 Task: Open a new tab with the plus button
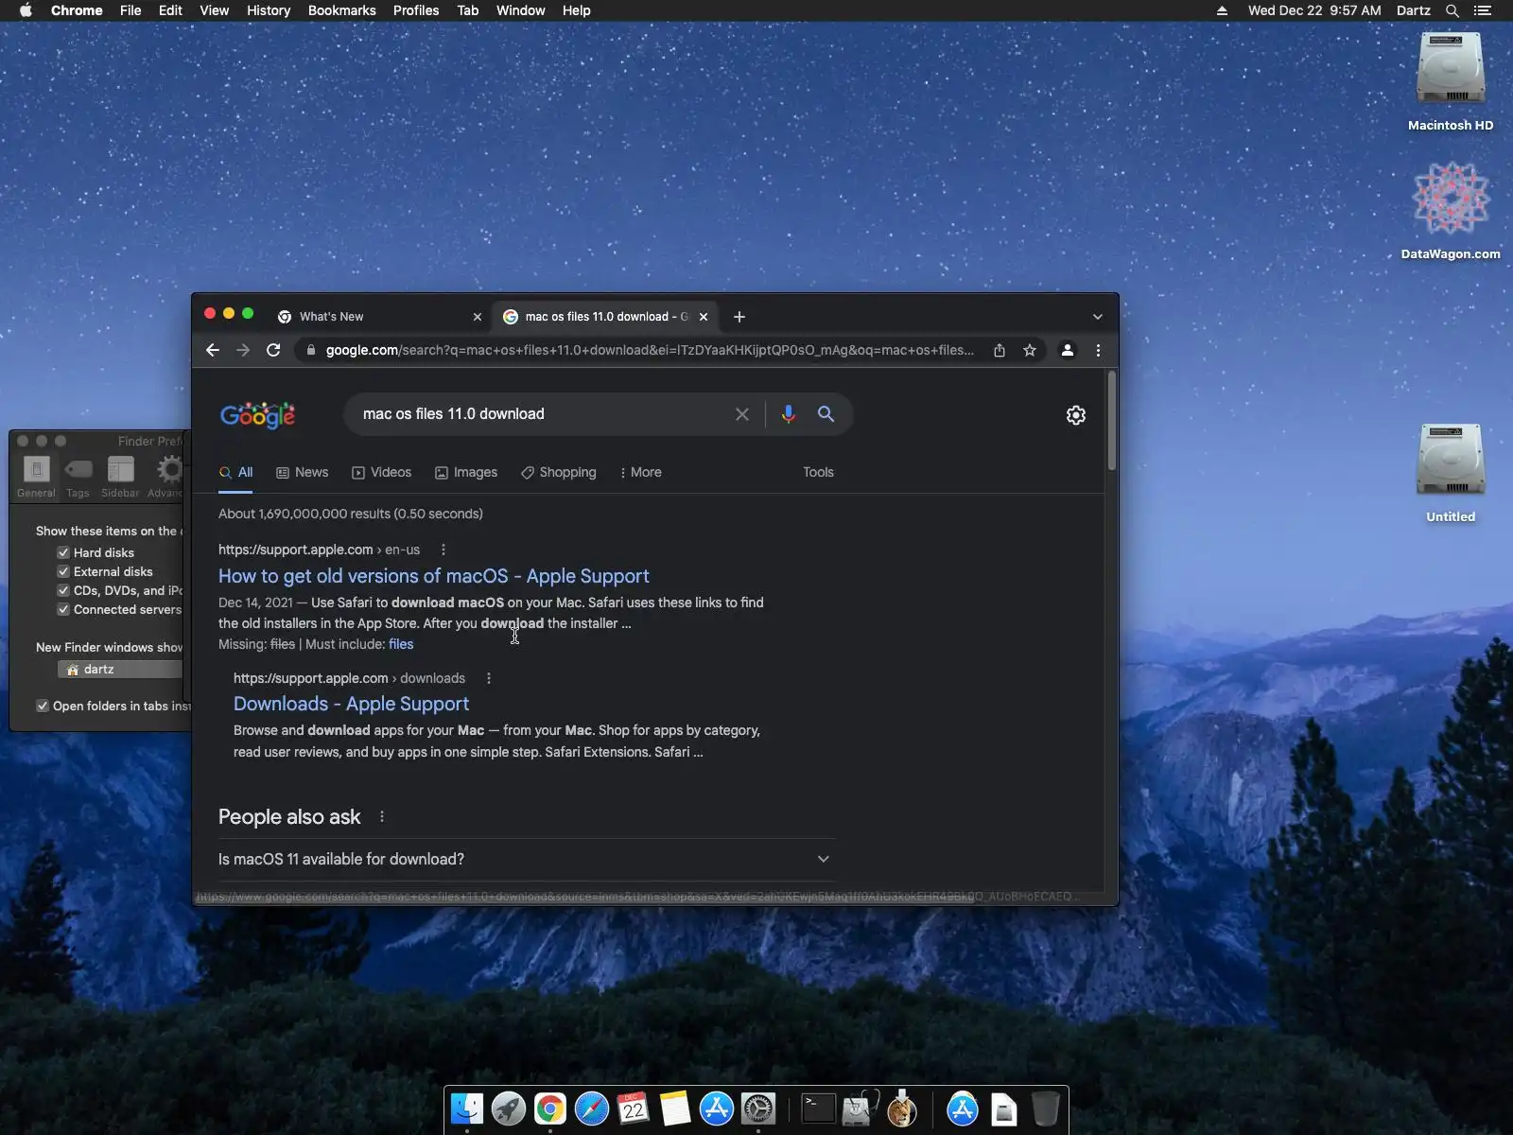(739, 317)
